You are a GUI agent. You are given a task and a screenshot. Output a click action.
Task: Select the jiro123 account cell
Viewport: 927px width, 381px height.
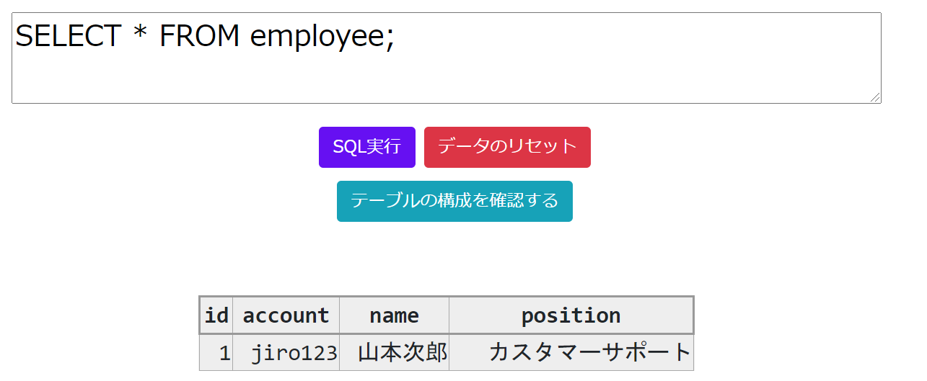tap(286, 353)
